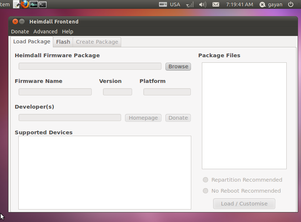Open the power session menu icon
The width and height of the screenshot is (301, 222).
pos(291,4)
